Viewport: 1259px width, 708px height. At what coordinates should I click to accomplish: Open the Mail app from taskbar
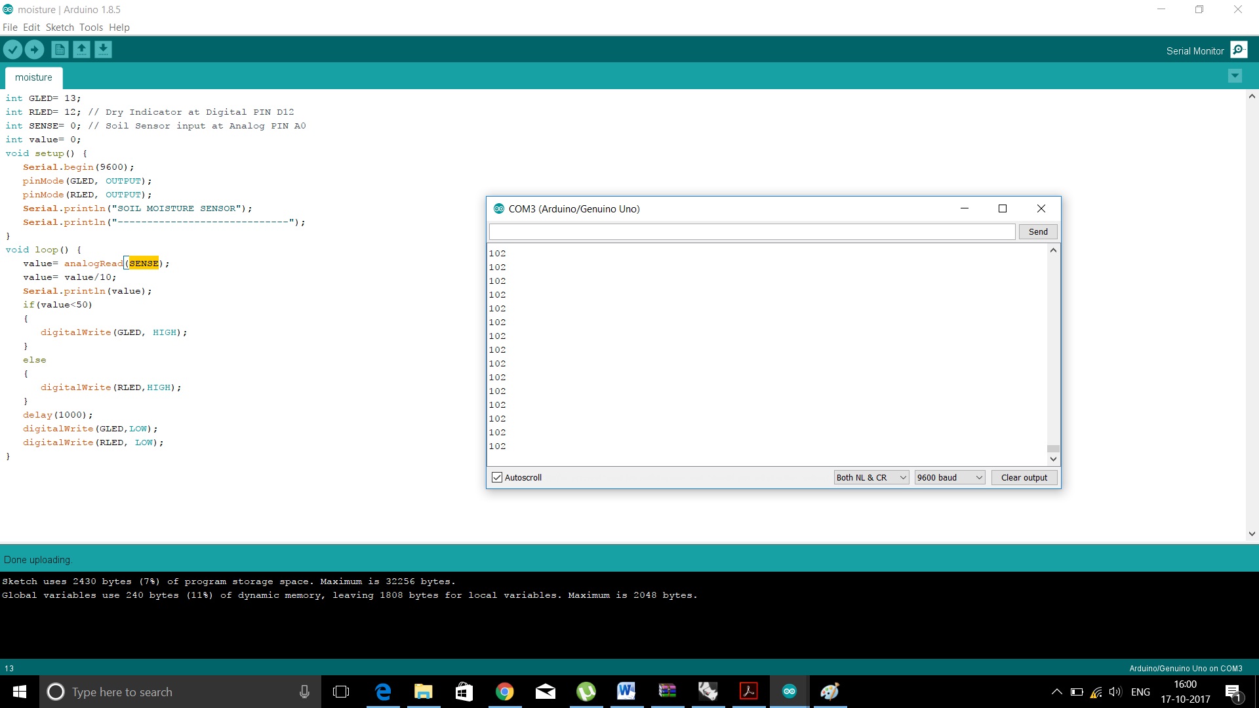(546, 692)
